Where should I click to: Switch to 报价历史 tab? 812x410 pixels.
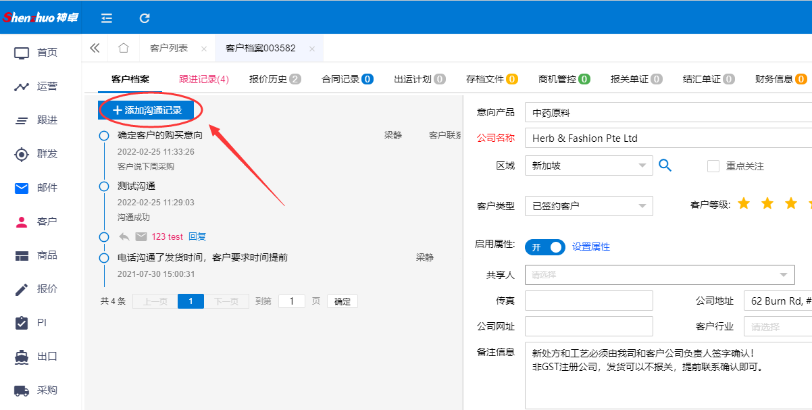[275, 79]
